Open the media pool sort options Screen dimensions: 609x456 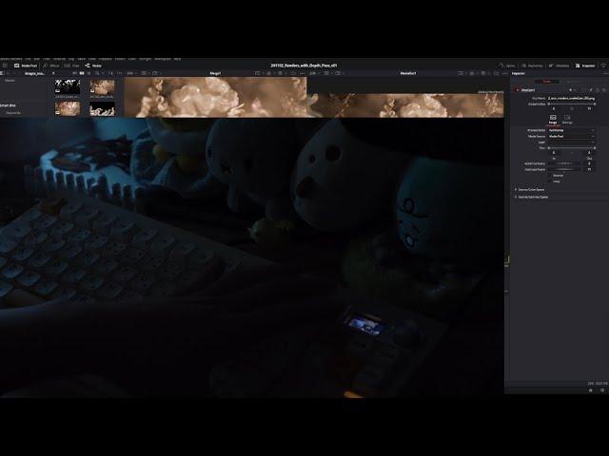[x=110, y=73]
